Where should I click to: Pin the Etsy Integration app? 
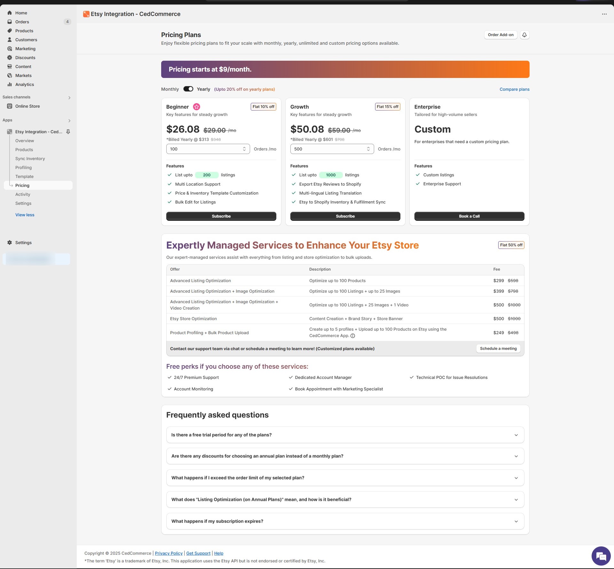click(68, 132)
